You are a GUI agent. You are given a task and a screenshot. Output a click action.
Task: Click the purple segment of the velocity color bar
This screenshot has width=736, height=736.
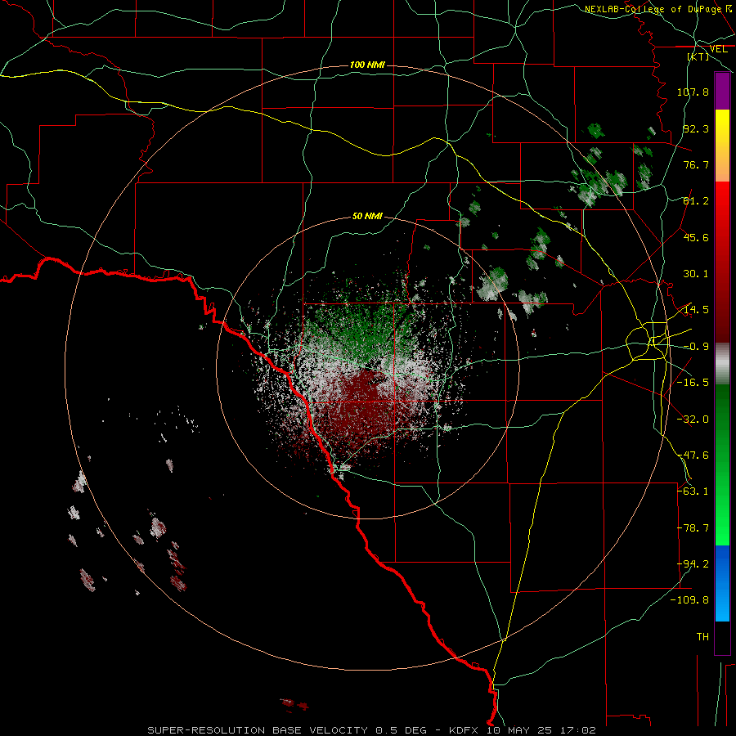pos(722,91)
